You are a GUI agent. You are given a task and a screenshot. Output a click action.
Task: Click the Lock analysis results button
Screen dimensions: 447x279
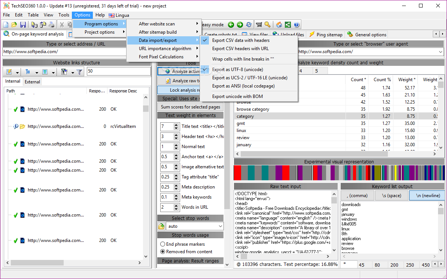pos(179,90)
